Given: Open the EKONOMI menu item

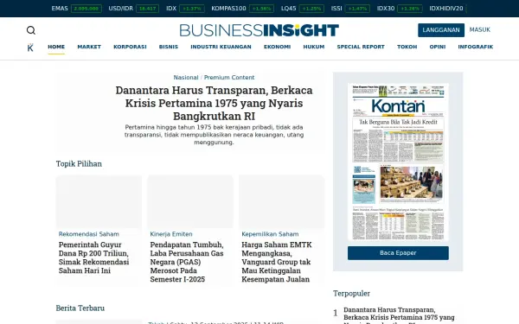Looking at the screenshot, I should click(277, 47).
